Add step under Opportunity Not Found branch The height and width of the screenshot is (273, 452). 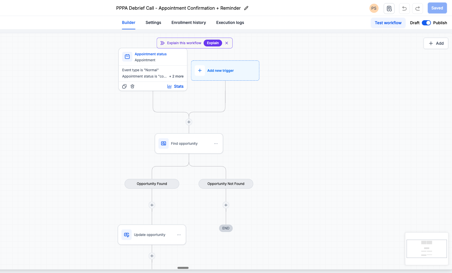[x=226, y=205]
